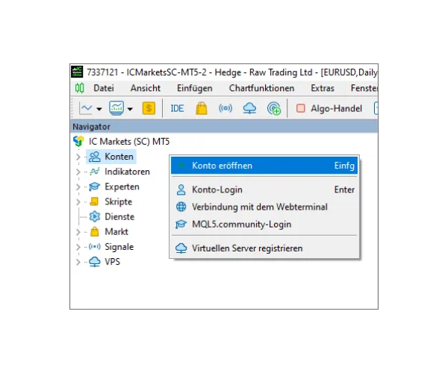Screen dimensions: 448x373
Task: Choose Konto-Login in the context menu
Action: click(x=217, y=189)
